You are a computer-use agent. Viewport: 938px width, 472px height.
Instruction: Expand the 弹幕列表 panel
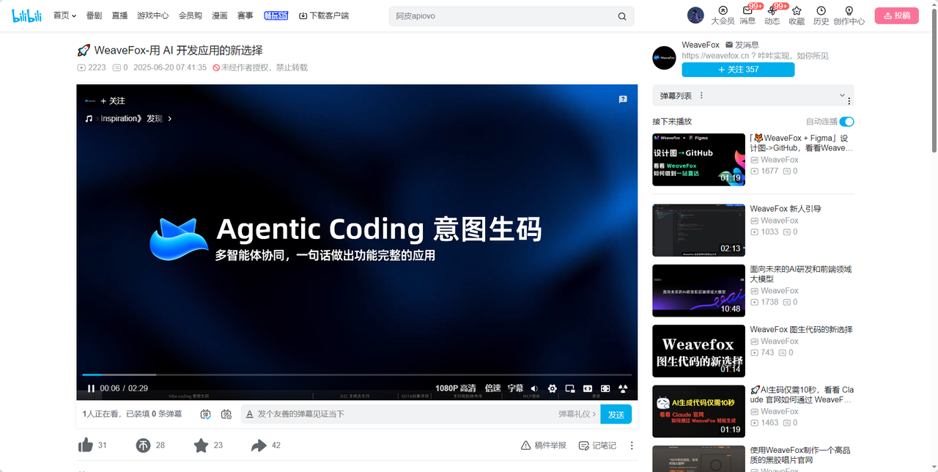tap(841, 95)
